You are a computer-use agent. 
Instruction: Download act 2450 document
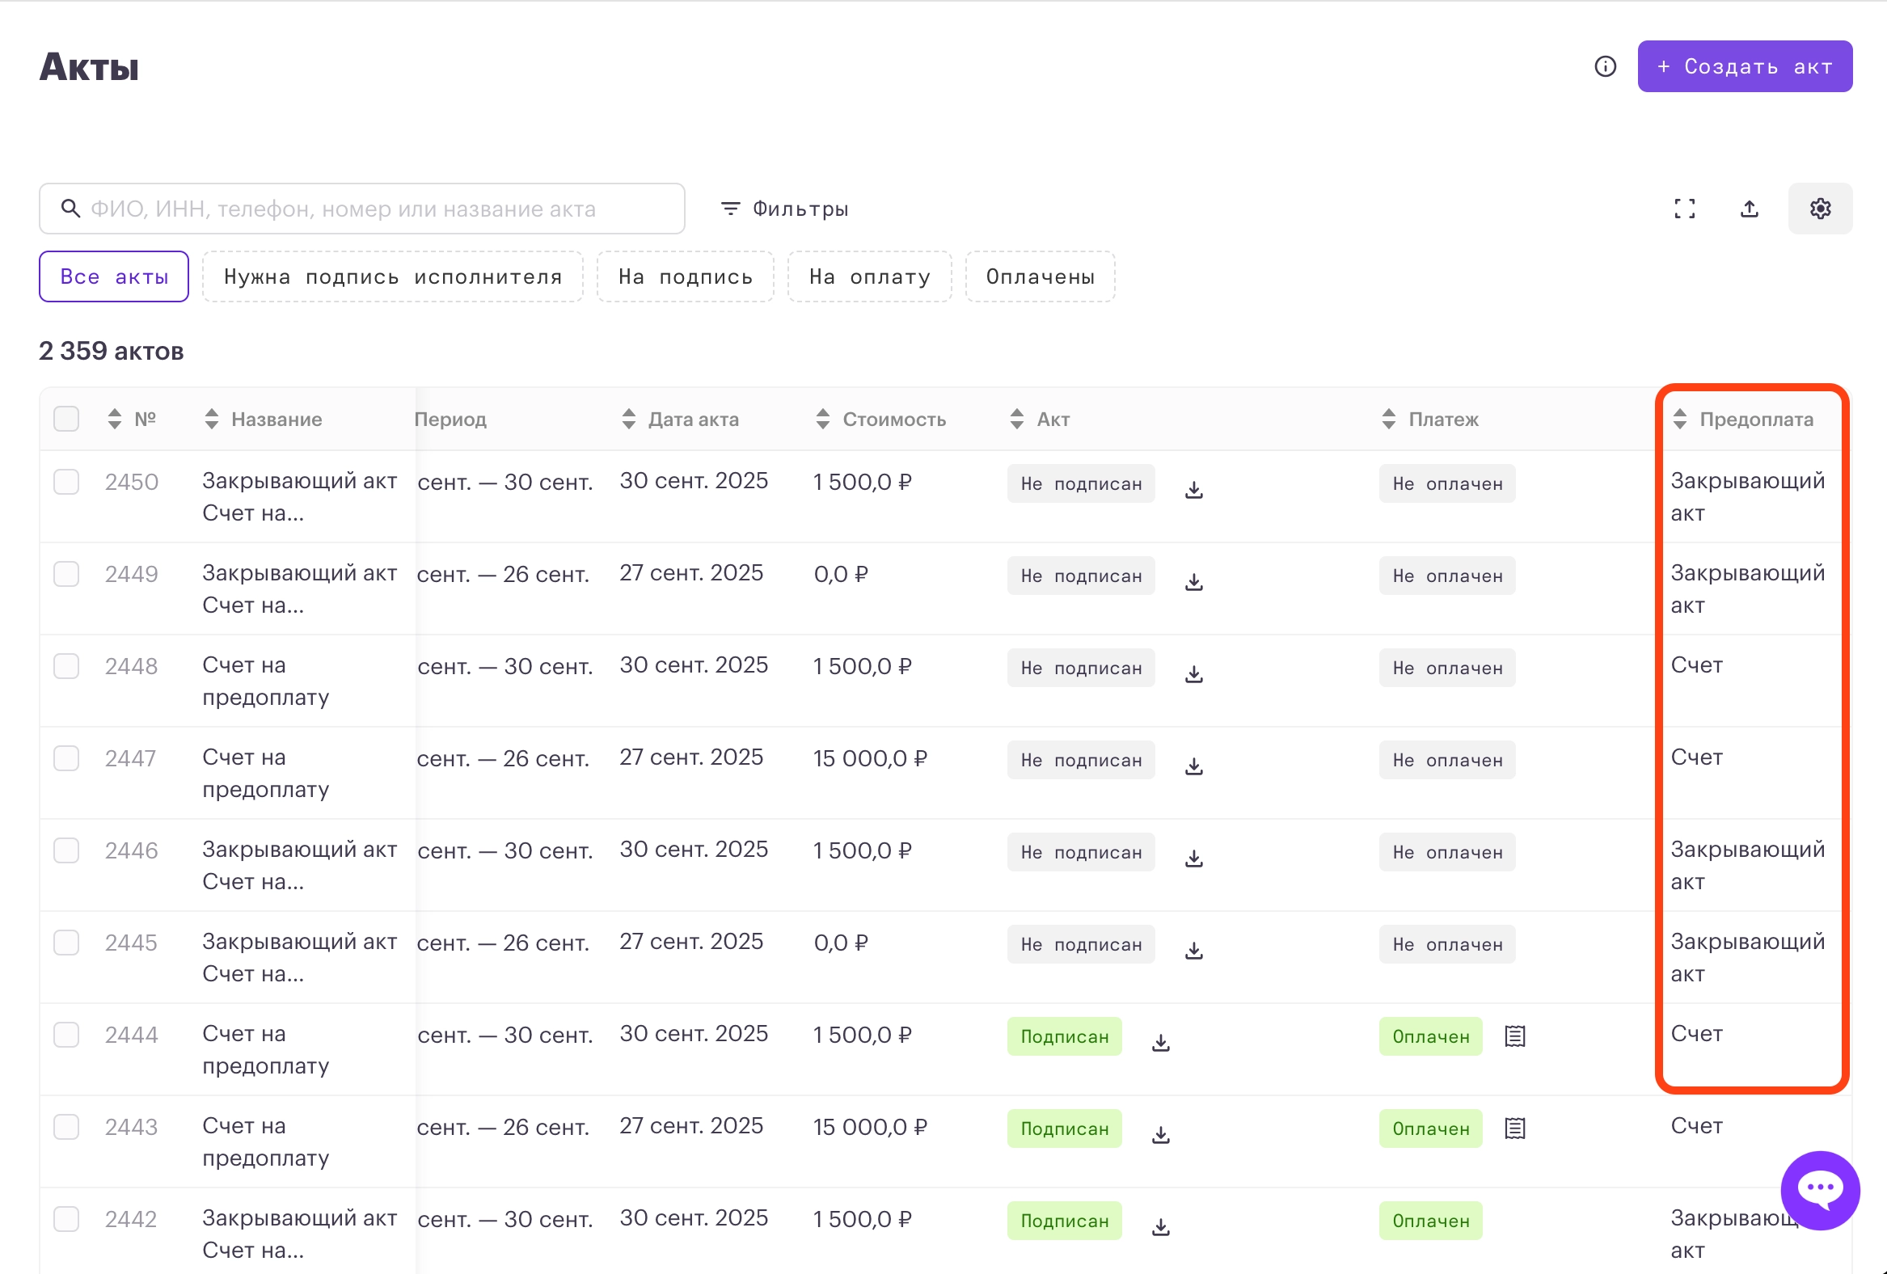coord(1193,490)
